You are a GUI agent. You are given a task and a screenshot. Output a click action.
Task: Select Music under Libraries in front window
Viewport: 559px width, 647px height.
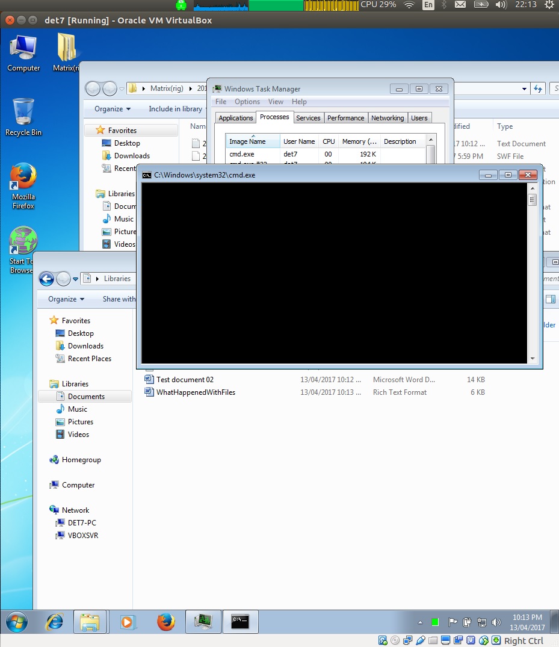coord(77,409)
